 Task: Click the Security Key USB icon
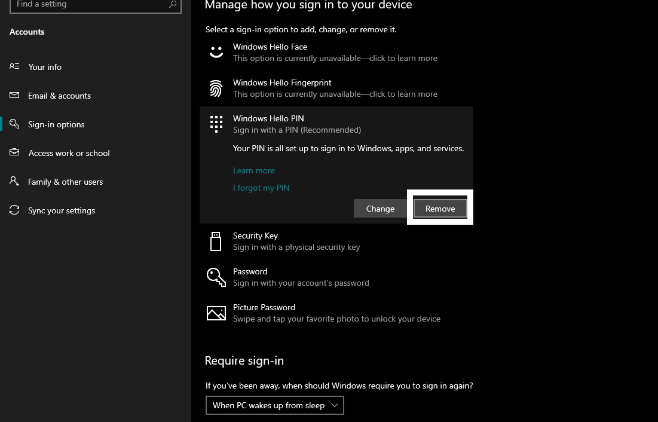[x=216, y=241]
